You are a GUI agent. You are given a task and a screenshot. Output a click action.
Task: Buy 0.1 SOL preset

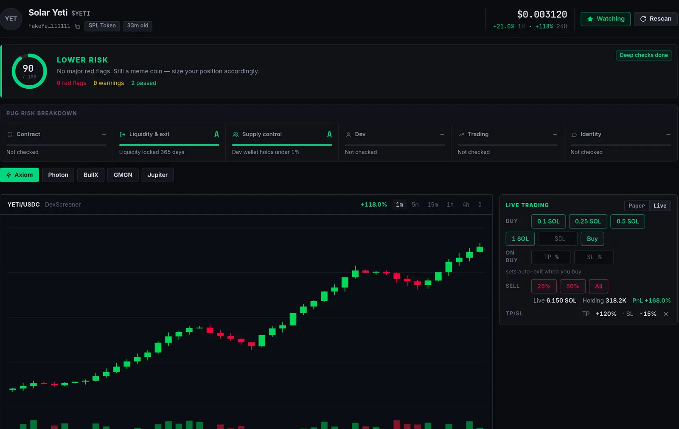point(548,222)
